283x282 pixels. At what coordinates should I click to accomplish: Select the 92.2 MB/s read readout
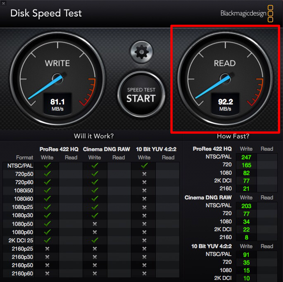(225, 104)
